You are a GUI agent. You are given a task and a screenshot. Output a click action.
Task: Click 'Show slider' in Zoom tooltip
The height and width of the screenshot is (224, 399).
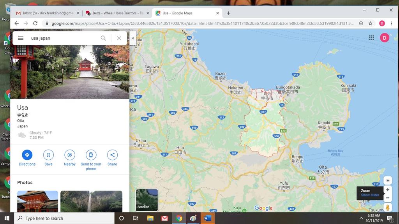point(370,195)
